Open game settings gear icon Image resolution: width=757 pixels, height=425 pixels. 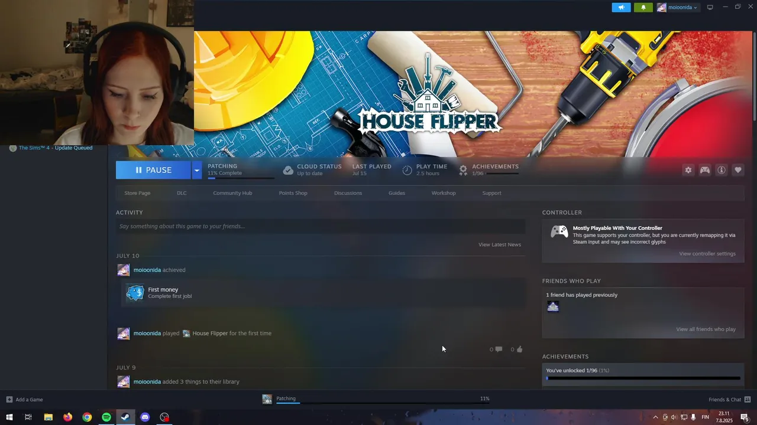click(x=688, y=170)
